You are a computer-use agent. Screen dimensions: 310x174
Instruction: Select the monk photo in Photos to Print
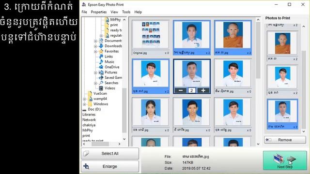tap(282, 46)
